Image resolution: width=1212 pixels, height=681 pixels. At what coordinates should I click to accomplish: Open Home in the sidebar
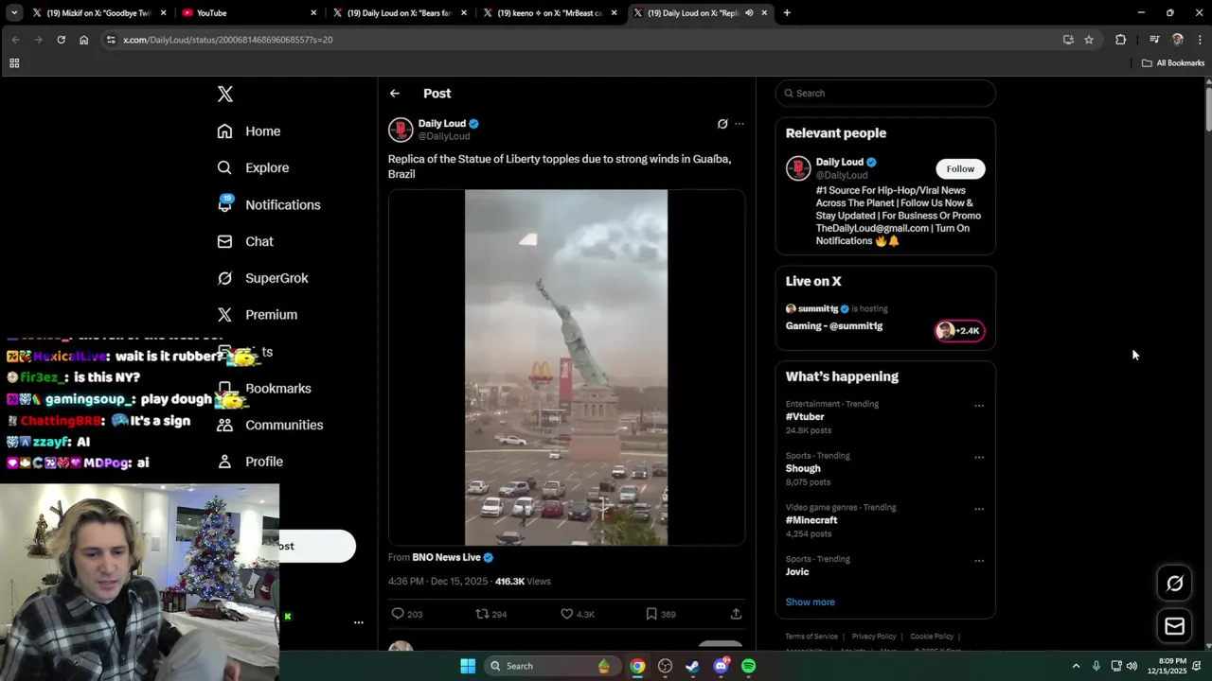tap(248, 131)
